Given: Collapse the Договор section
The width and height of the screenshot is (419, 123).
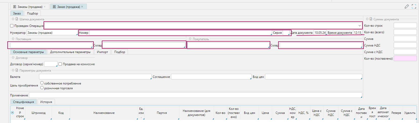Looking at the screenshot, I should click(x=13, y=58).
